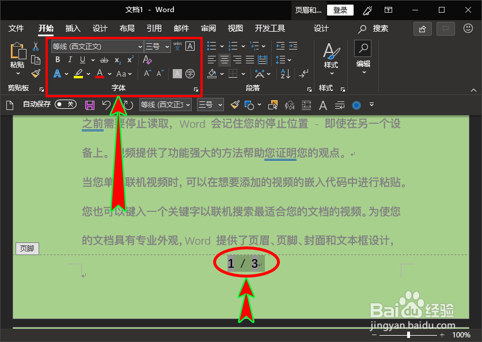482x342 pixels.
Task: Select the Format Painter brush in clipboard group
Action: [36, 74]
